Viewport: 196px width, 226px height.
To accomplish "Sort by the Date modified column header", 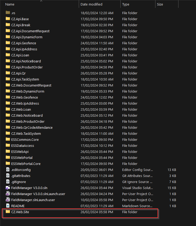I will pyautogui.click(x=91, y=4).
